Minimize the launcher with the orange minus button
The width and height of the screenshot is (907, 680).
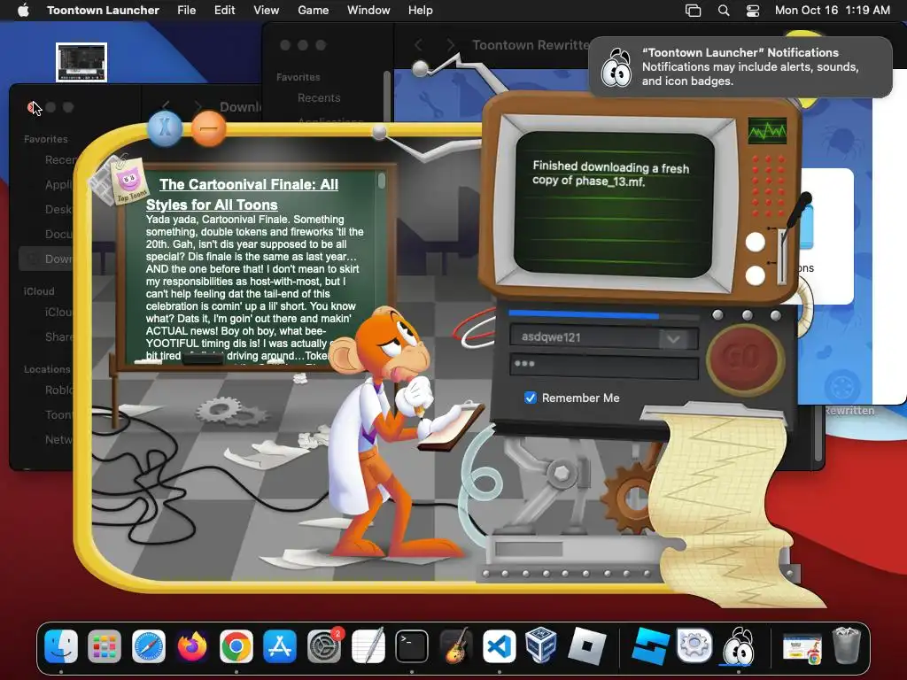coord(208,128)
